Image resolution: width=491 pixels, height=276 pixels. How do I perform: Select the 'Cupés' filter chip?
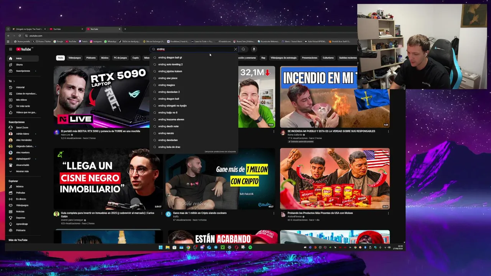135,58
